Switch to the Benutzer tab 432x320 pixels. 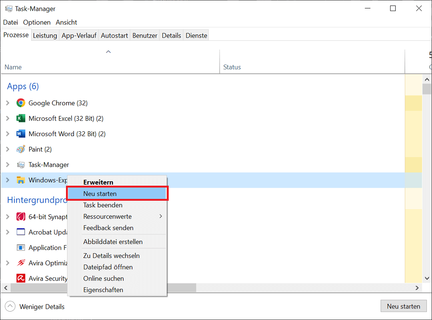145,36
